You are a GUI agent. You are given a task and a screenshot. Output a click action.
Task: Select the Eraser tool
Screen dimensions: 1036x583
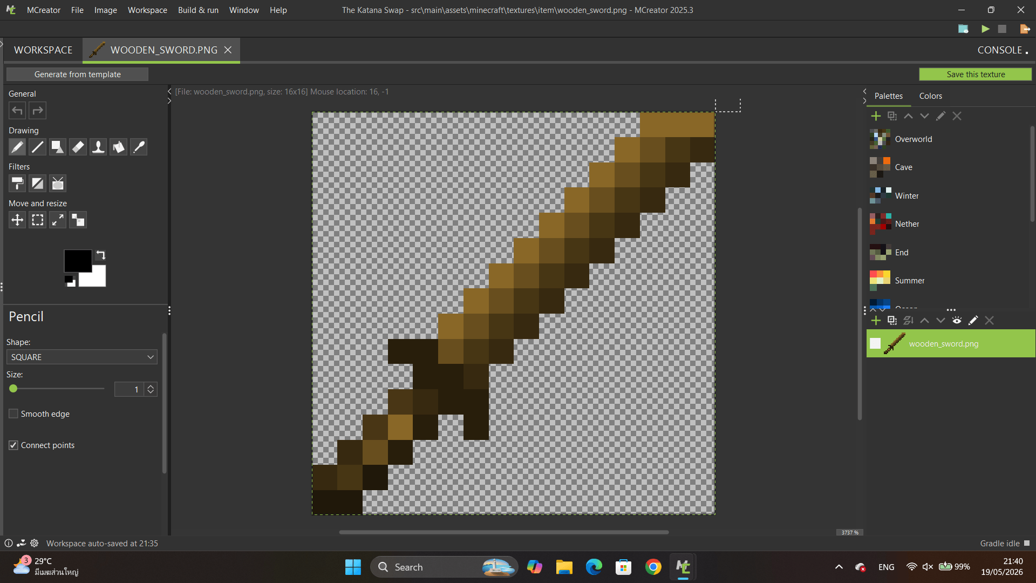point(78,147)
